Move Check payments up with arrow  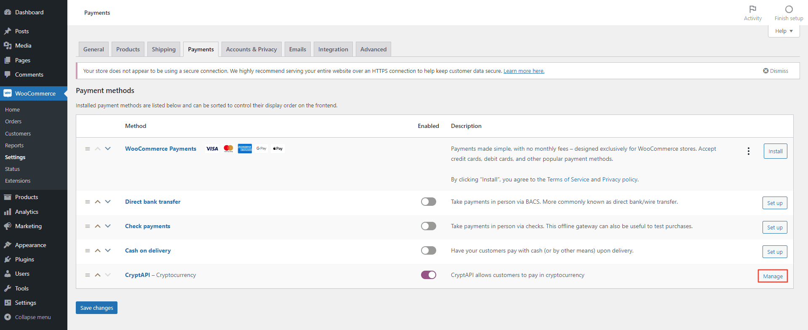[98, 226]
